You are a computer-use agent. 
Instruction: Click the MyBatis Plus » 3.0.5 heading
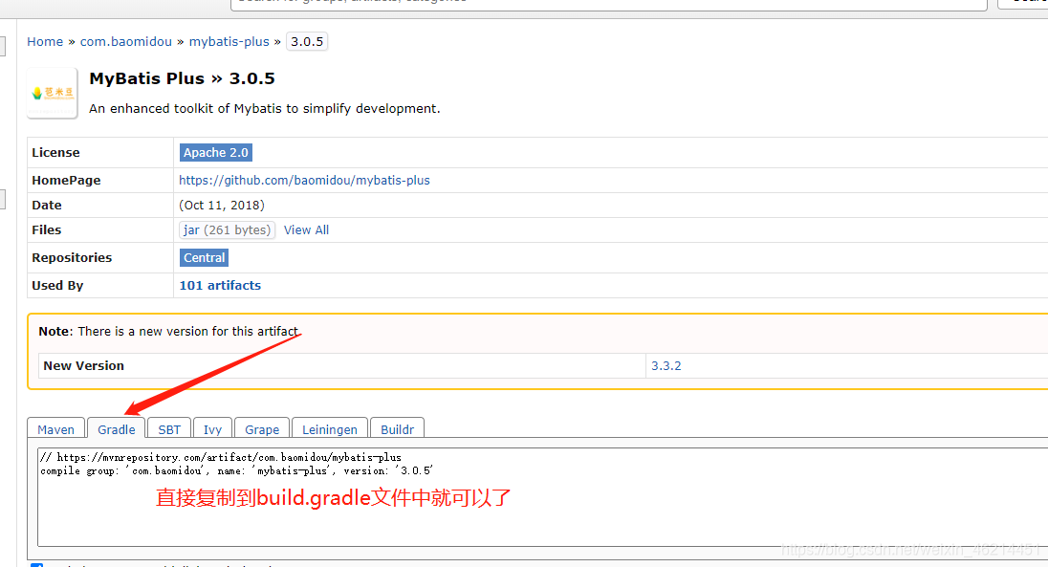click(182, 78)
